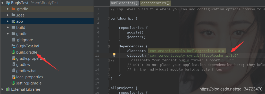Click the 'allprojects {' line
Screen dimensions: 265x94
pyautogui.click(x=124, y=88)
